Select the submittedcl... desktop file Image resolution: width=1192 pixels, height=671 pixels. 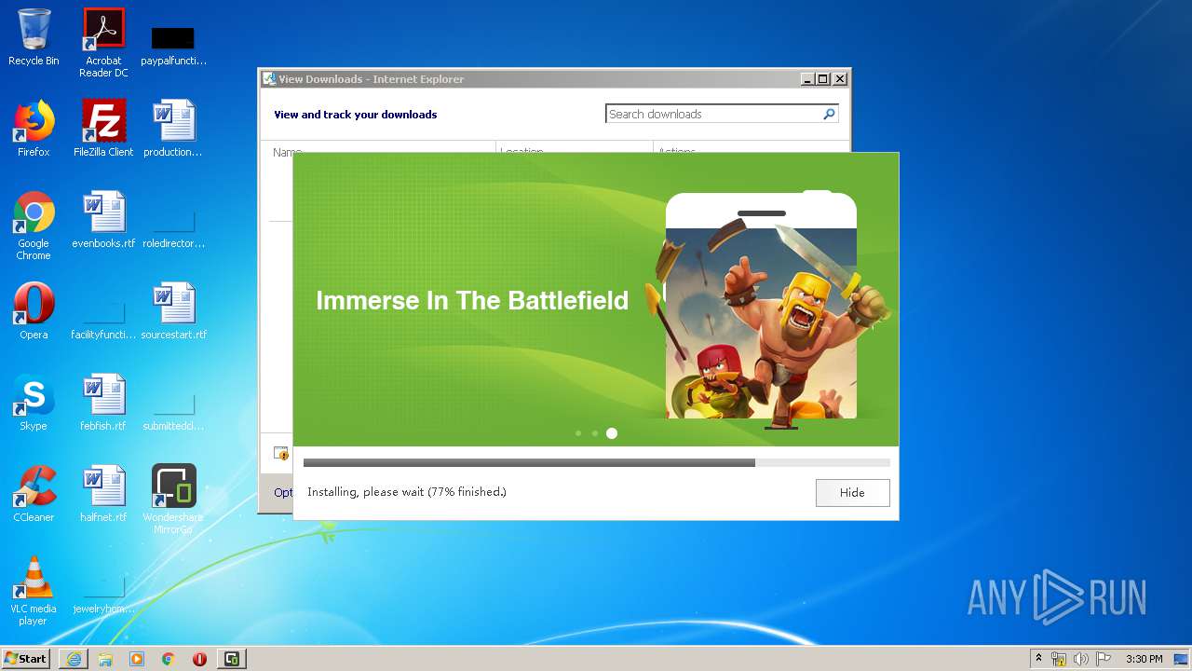click(x=173, y=414)
